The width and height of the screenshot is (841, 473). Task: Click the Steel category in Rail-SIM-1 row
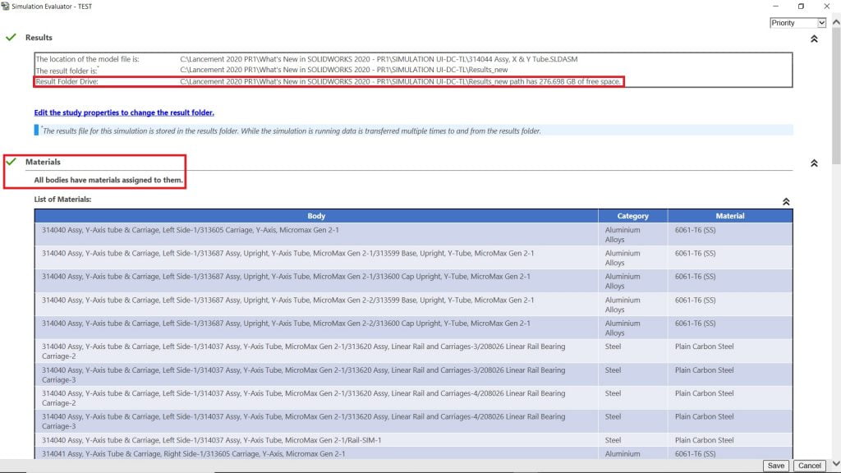coord(613,440)
